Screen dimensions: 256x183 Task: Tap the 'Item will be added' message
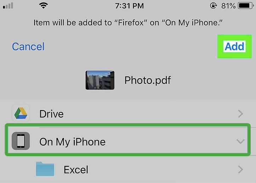pyautogui.click(x=127, y=23)
